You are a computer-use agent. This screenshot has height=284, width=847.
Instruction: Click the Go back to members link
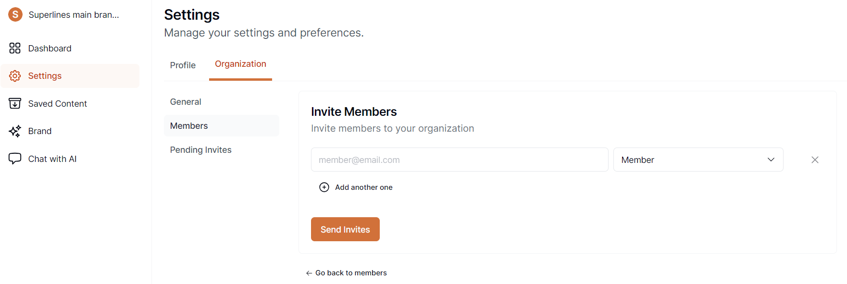click(350, 272)
